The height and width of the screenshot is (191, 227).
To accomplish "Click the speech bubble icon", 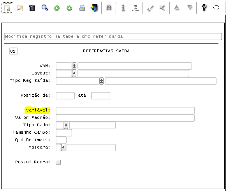I will (x=216, y=8).
